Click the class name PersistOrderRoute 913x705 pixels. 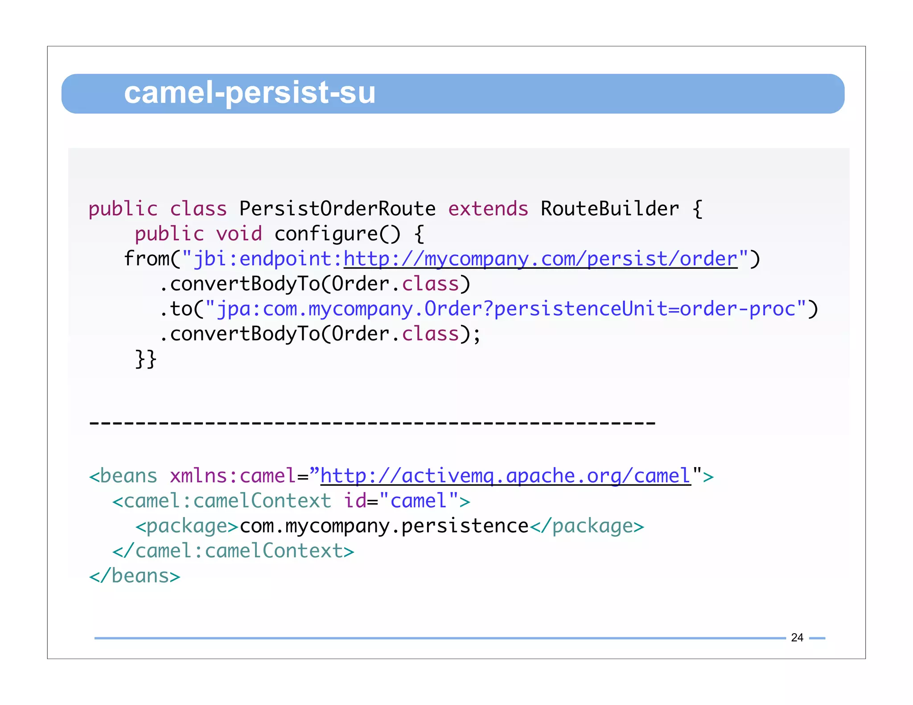337,209
